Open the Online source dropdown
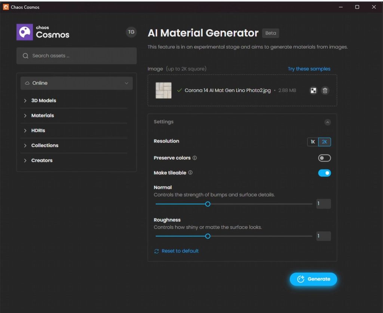Viewport: 383px width, 313px height. (76, 83)
